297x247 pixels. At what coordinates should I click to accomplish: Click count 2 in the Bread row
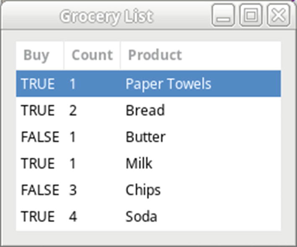point(73,110)
